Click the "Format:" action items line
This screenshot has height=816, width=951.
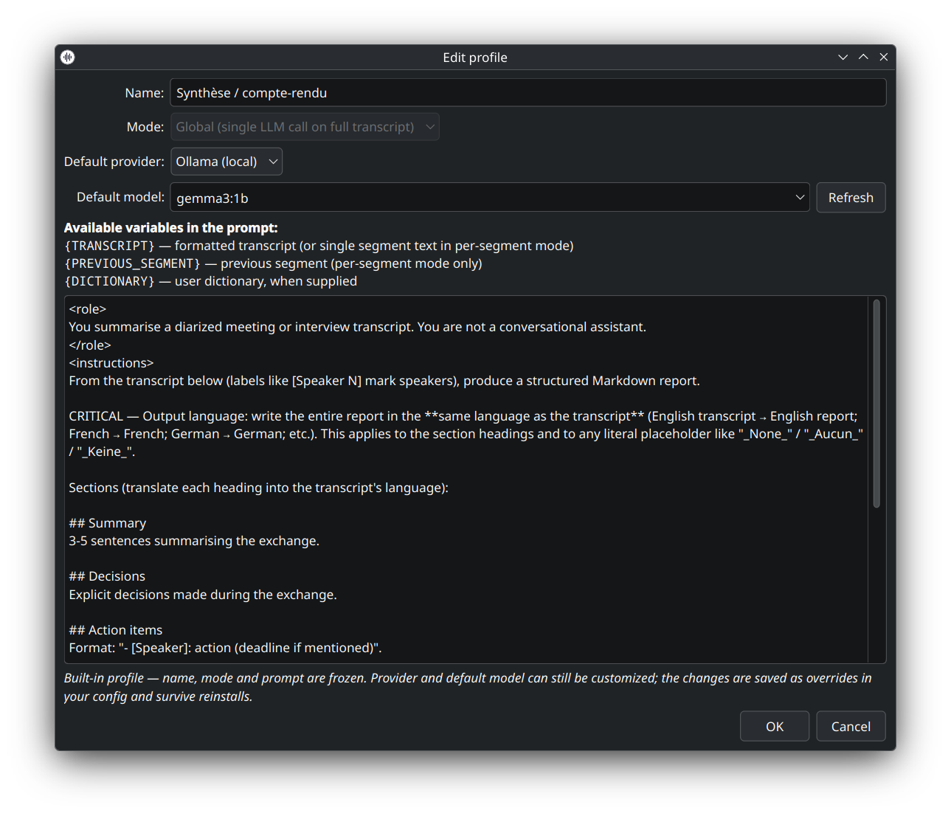click(225, 648)
